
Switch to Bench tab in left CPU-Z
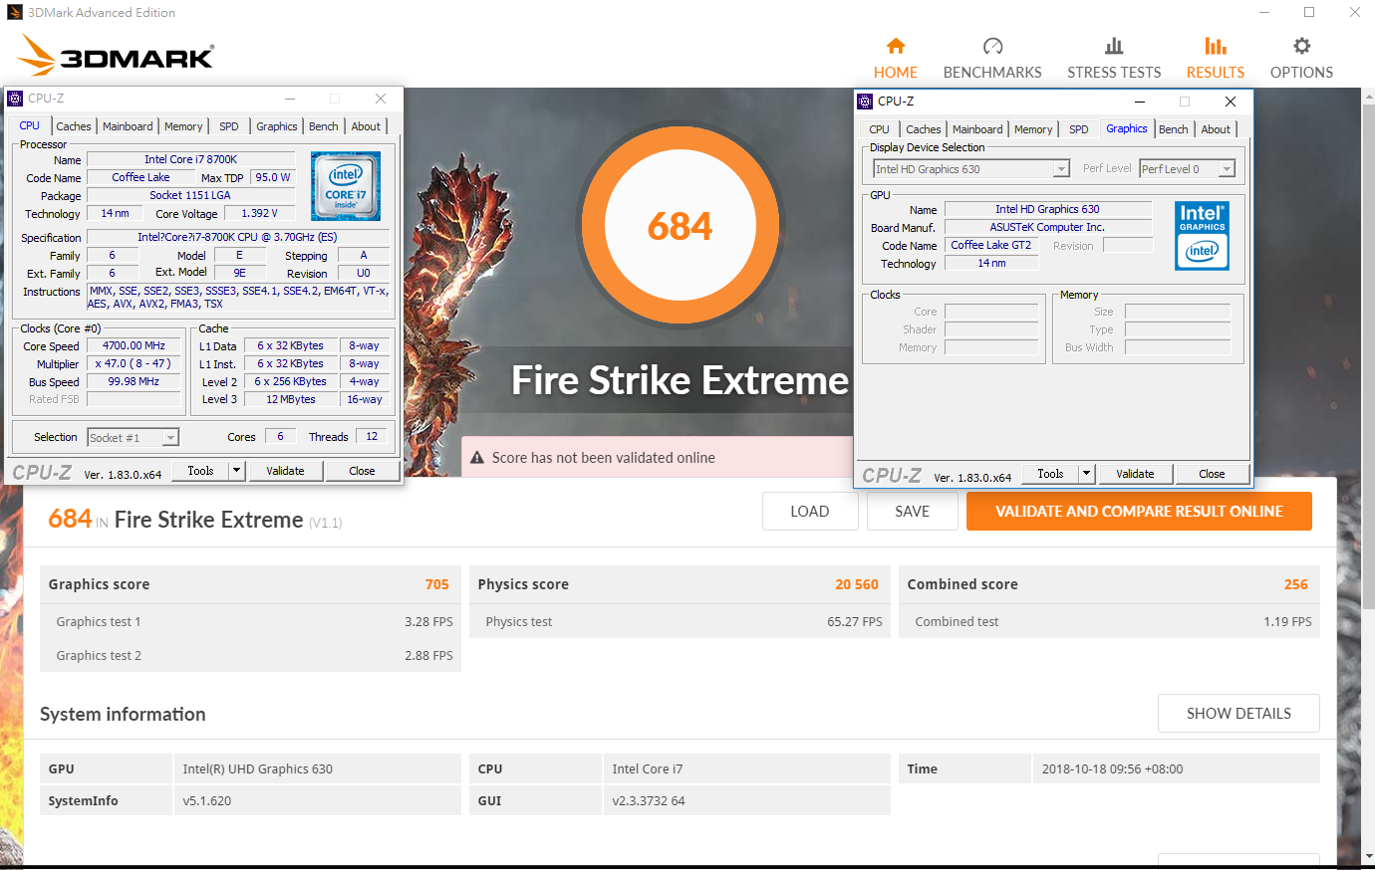[x=324, y=126]
